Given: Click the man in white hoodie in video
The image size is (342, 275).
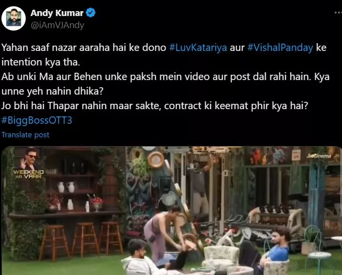Looking at the screenshot, I should click(x=143, y=259).
